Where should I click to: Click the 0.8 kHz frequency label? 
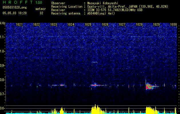[3, 80]
